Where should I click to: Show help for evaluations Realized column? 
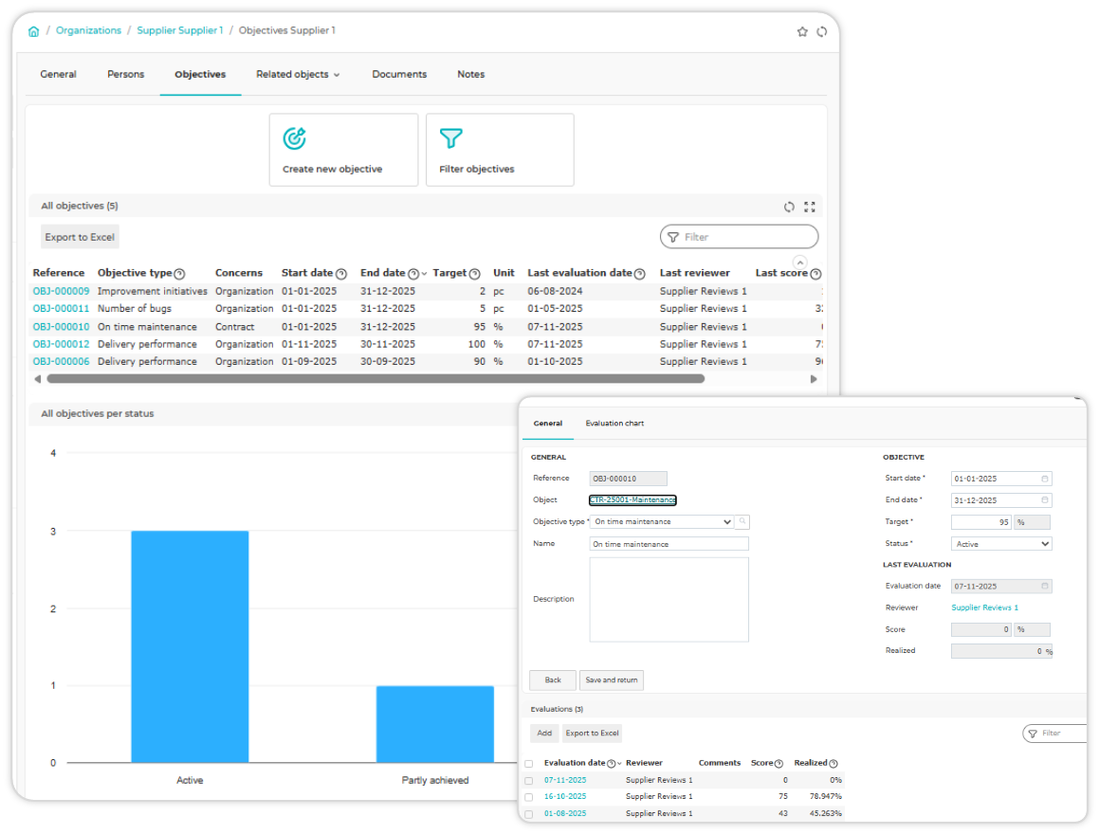(x=833, y=764)
